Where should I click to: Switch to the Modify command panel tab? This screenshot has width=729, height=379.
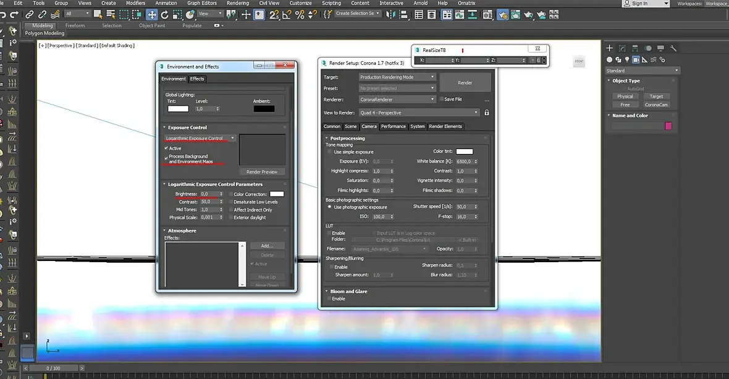(x=622, y=48)
